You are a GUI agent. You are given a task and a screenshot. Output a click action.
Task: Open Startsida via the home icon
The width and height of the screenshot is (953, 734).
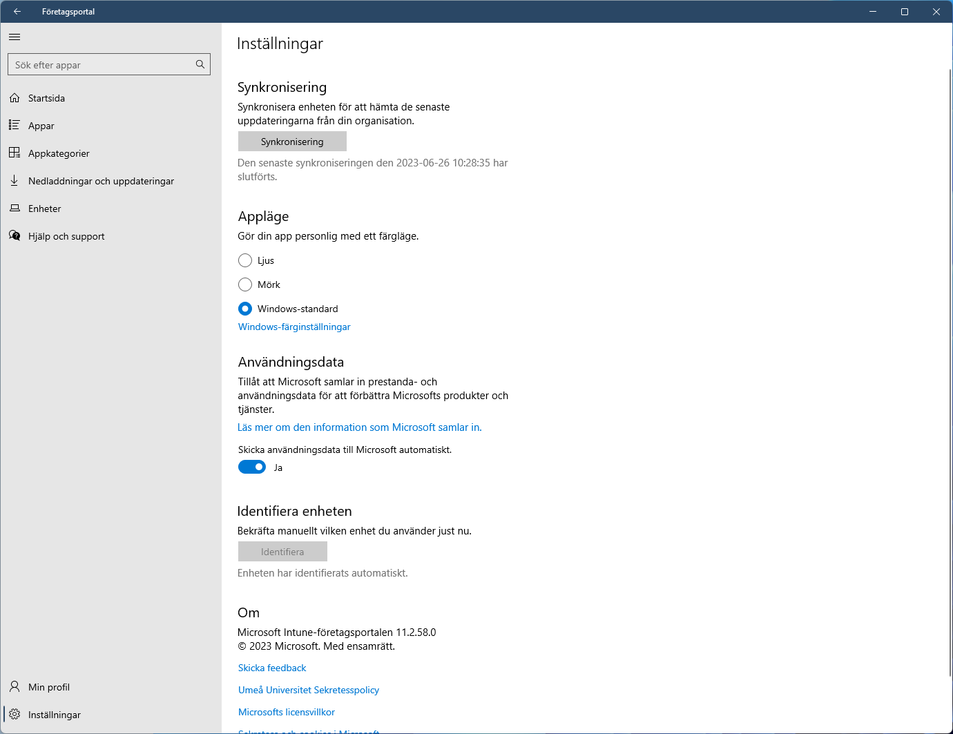click(15, 98)
